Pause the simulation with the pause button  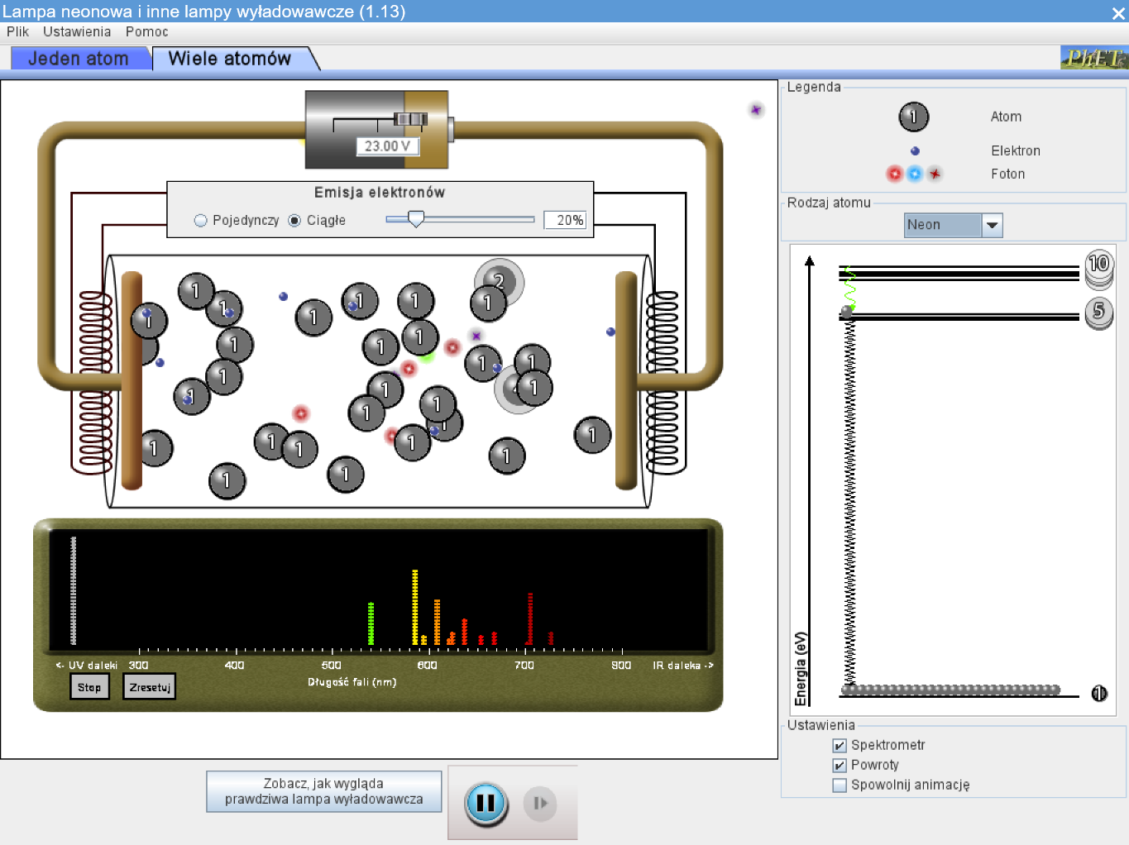click(486, 804)
